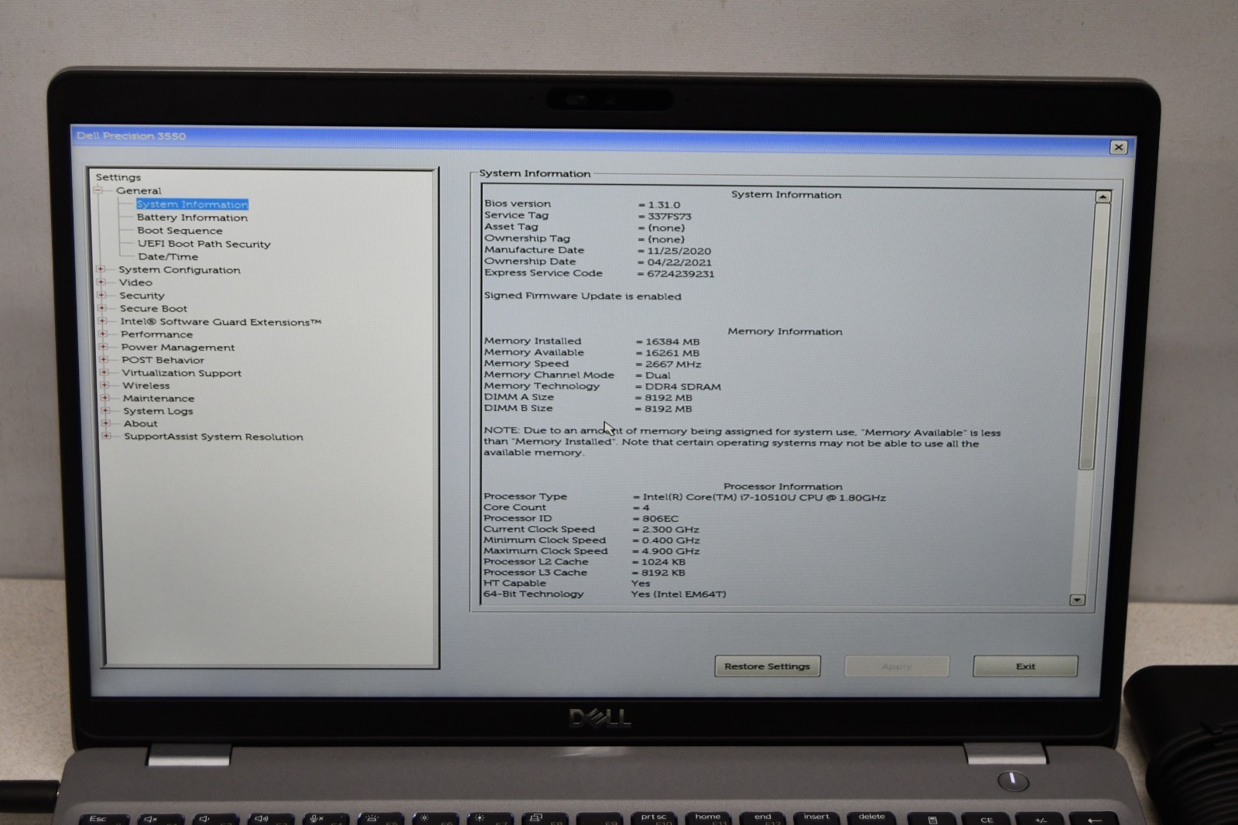Expand the Maintenance node
Screen dimensions: 1238x825
click(104, 398)
